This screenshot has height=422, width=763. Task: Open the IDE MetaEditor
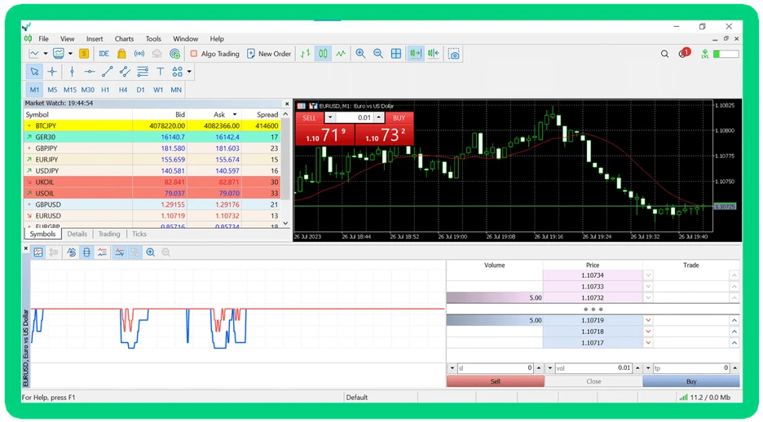point(104,54)
